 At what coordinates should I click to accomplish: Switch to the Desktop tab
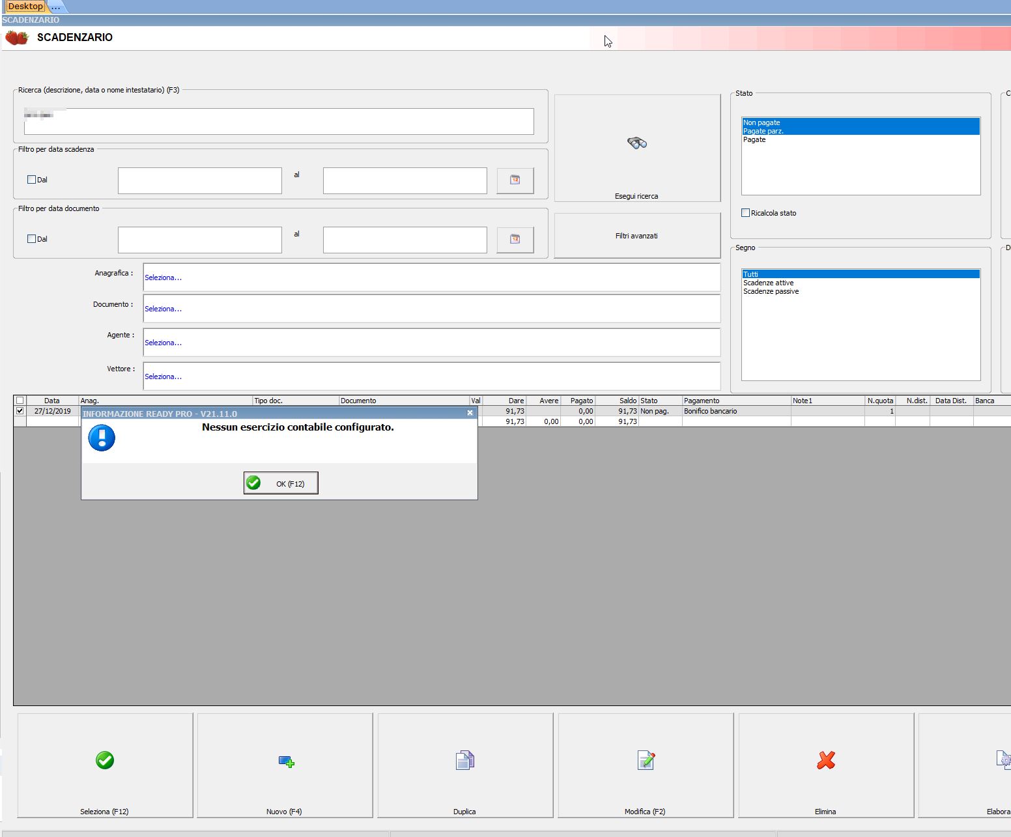[x=25, y=7]
